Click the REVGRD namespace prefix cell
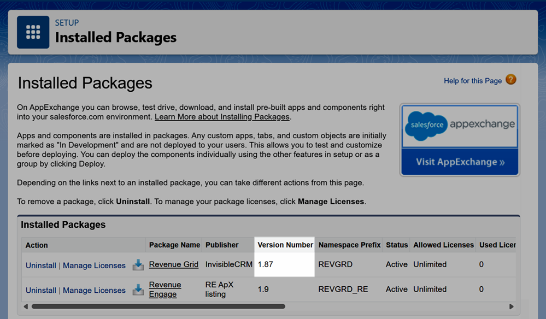The image size is (546, 319). coord(336,264)
